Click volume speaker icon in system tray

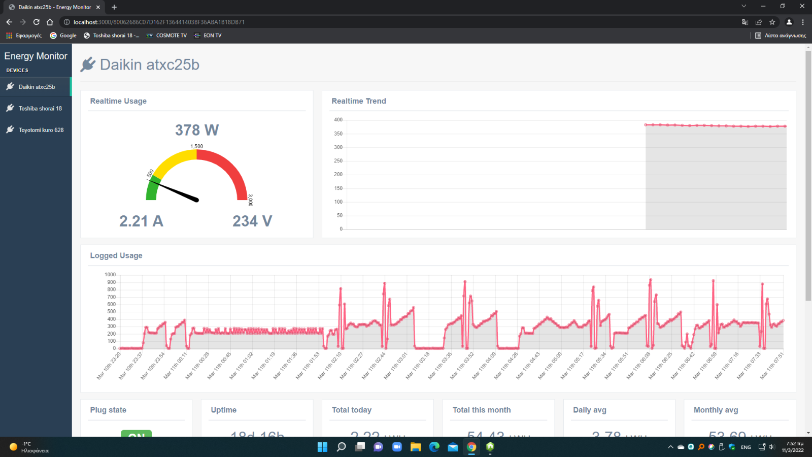click(771, 447)
